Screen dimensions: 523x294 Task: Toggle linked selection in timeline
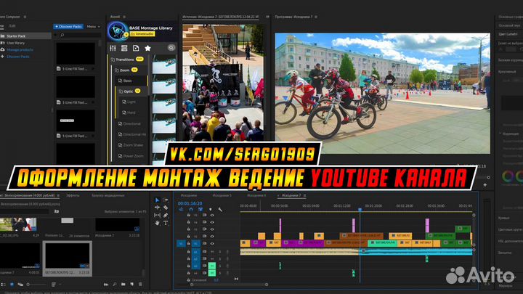coord(200,209)
